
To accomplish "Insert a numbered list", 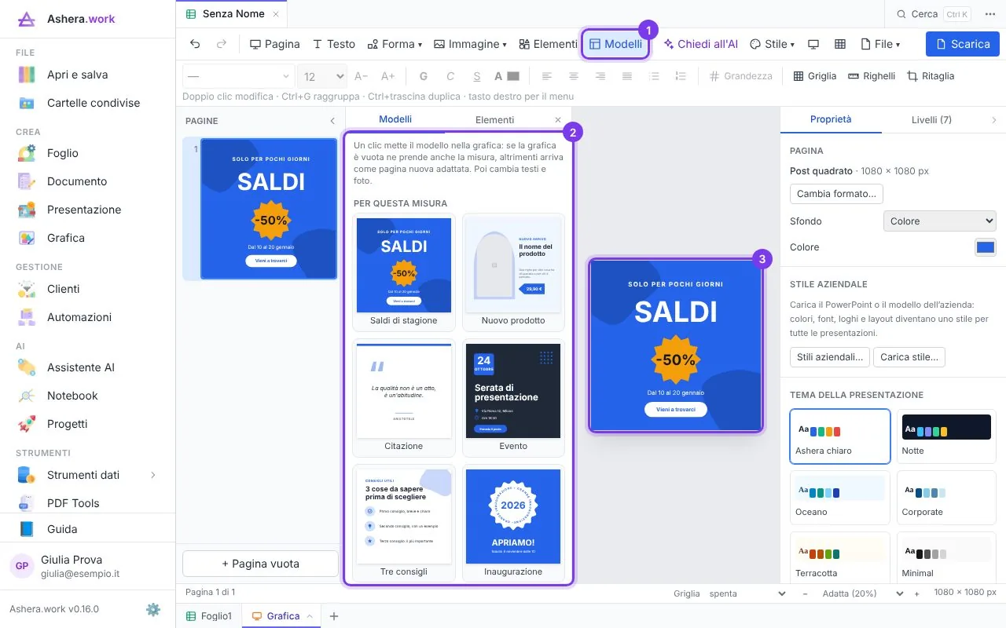I will click(681, 76).
